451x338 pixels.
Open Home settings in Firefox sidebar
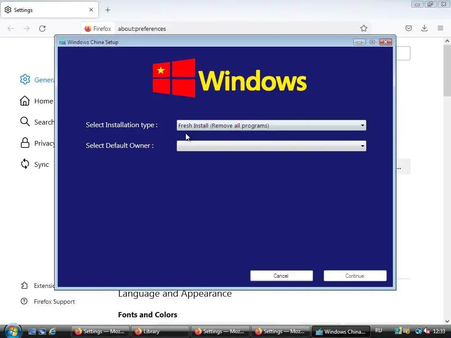[x=37, y=101]
